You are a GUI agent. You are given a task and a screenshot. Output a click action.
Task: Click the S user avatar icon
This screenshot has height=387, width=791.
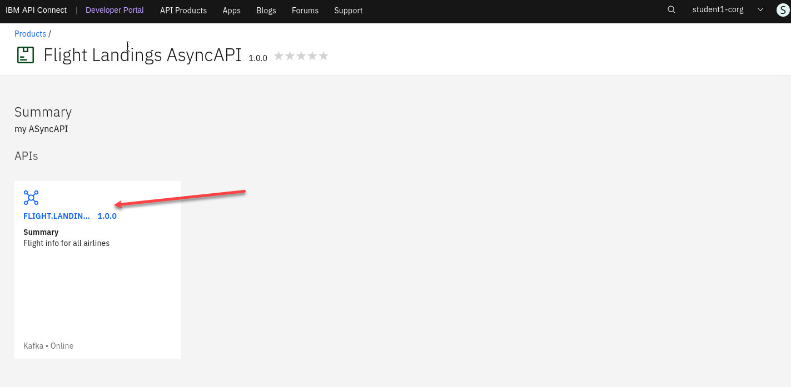tap(783, 10)
